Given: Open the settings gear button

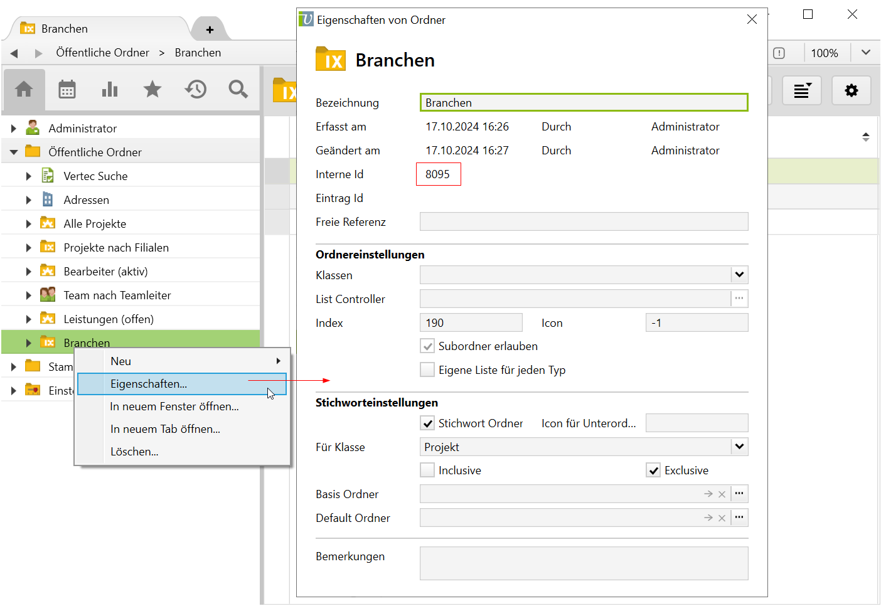Looking at the screenshot, I should [x=851, y=91].
